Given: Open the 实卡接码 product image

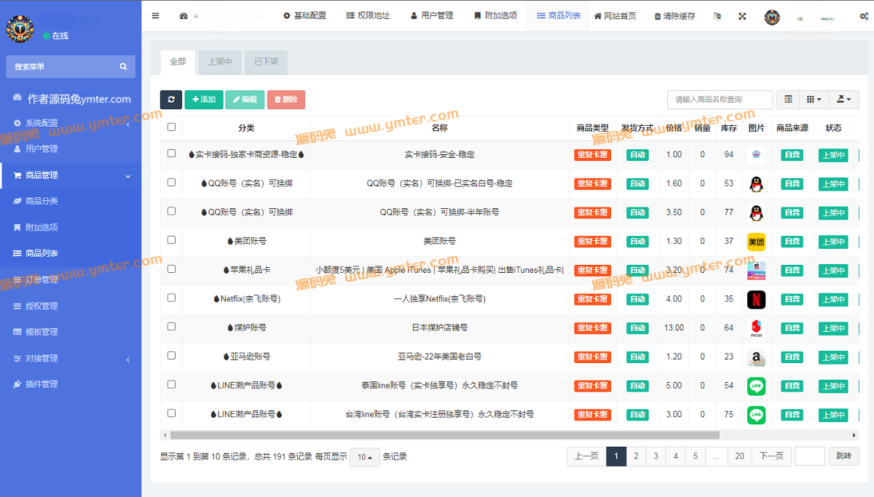Looking at the screenshot, I should [x=756, y=155].
